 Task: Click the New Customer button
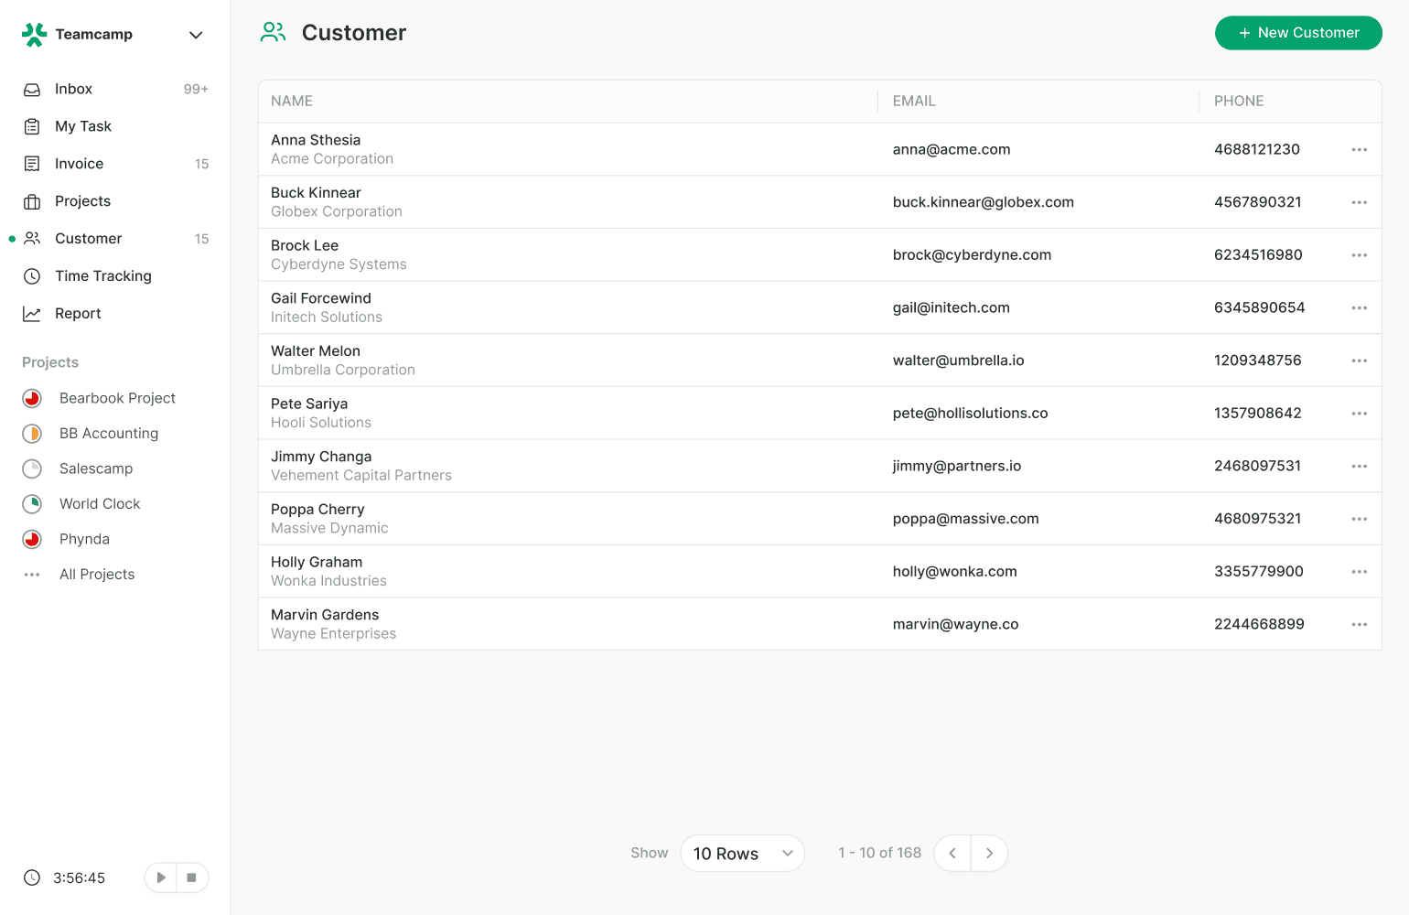(1297, 33)
